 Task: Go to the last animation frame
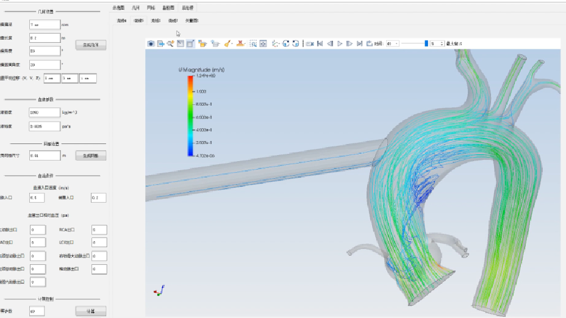[360, 43]
